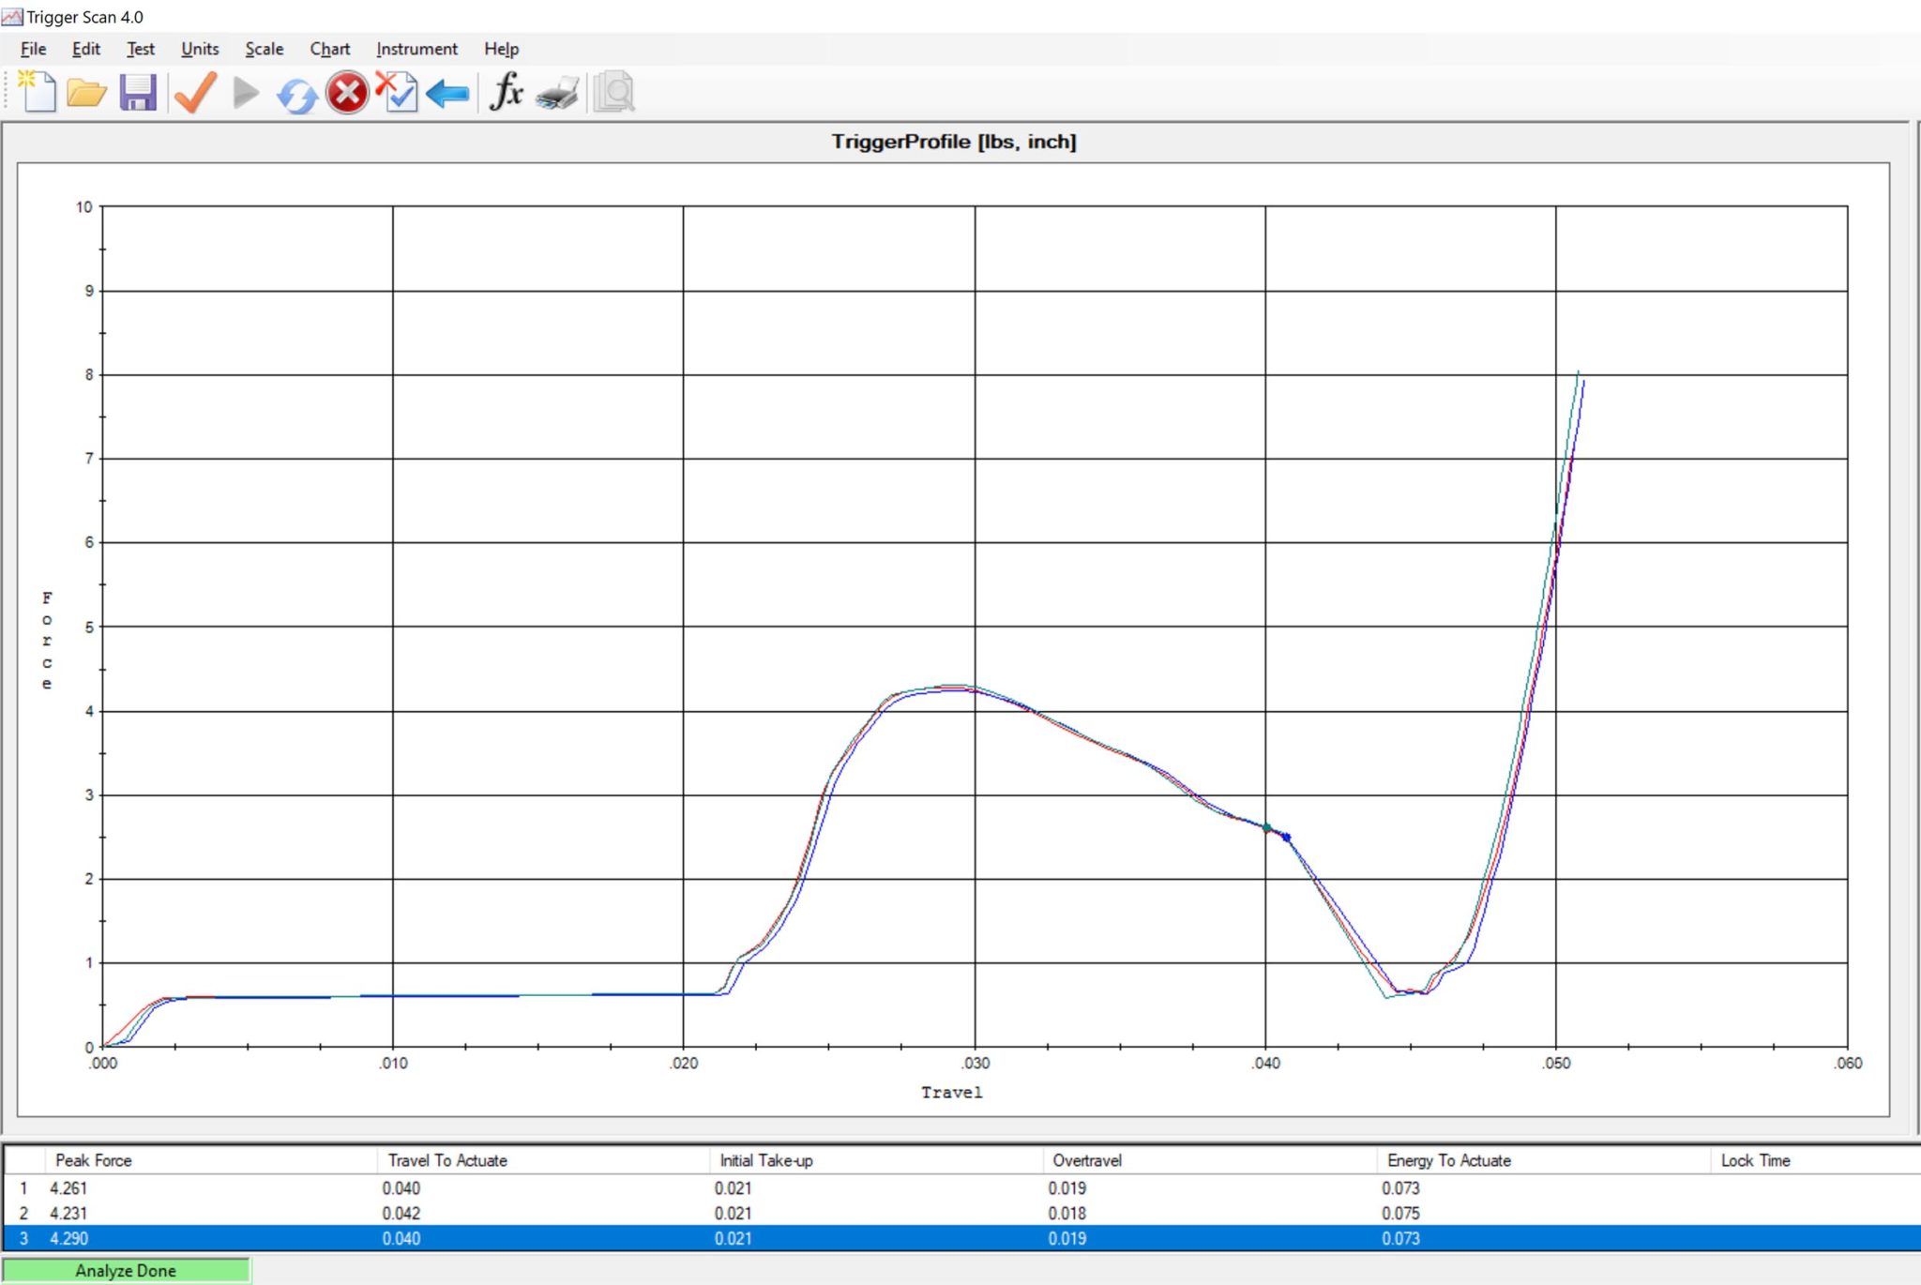Click the Peak Force column header
The height and width of the screenshot is (1285, 1921).
point(94,1160)
